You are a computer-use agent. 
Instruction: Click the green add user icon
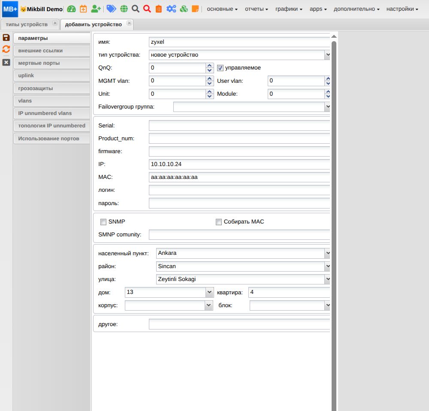[x=96, y=9]
